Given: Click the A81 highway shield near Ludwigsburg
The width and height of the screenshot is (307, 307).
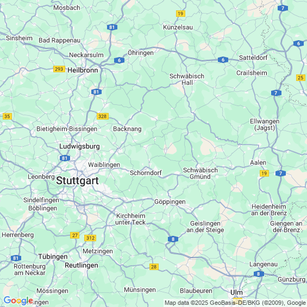Looking at the screenshot, I should 65,158.
